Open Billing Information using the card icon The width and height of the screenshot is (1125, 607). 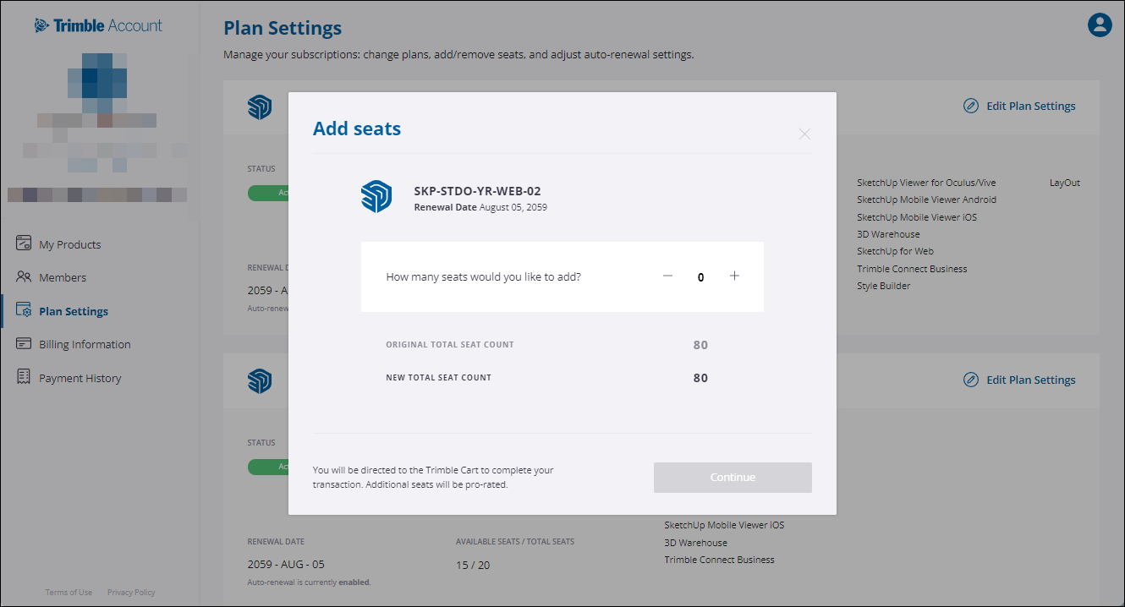click(x=23, y=344)
